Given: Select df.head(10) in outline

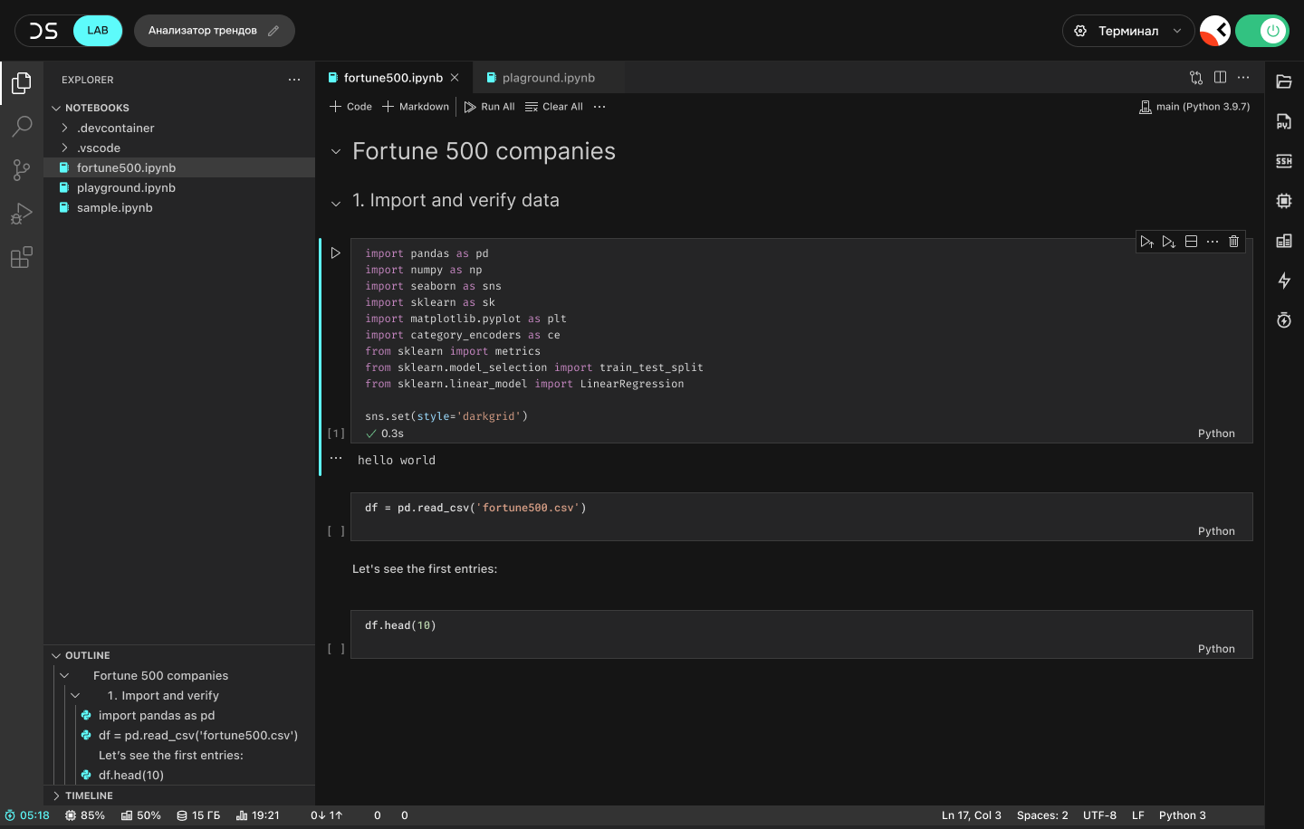Looking at the screenshot, I should pos(131,775).
